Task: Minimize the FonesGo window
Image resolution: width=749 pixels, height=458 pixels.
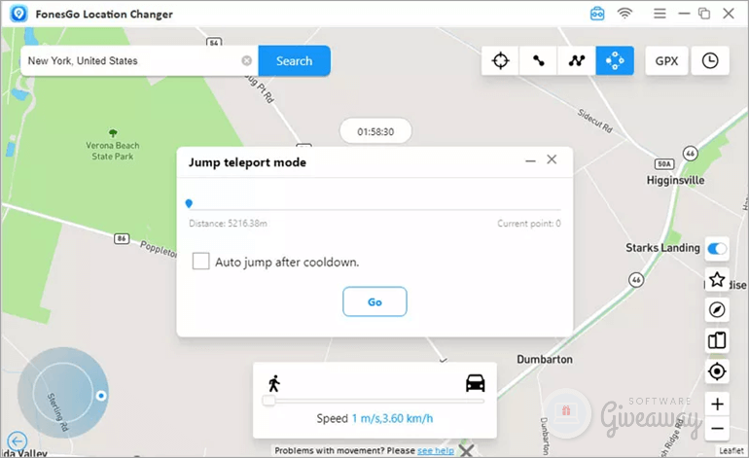Action: point(684,14)
